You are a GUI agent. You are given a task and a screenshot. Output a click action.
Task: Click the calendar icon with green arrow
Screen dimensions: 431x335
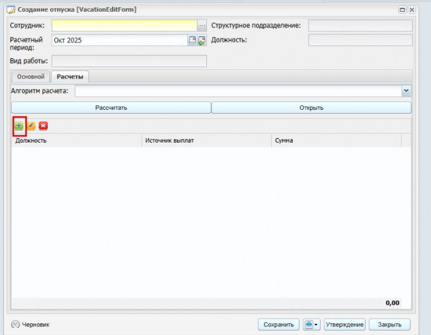pos(202,41)
